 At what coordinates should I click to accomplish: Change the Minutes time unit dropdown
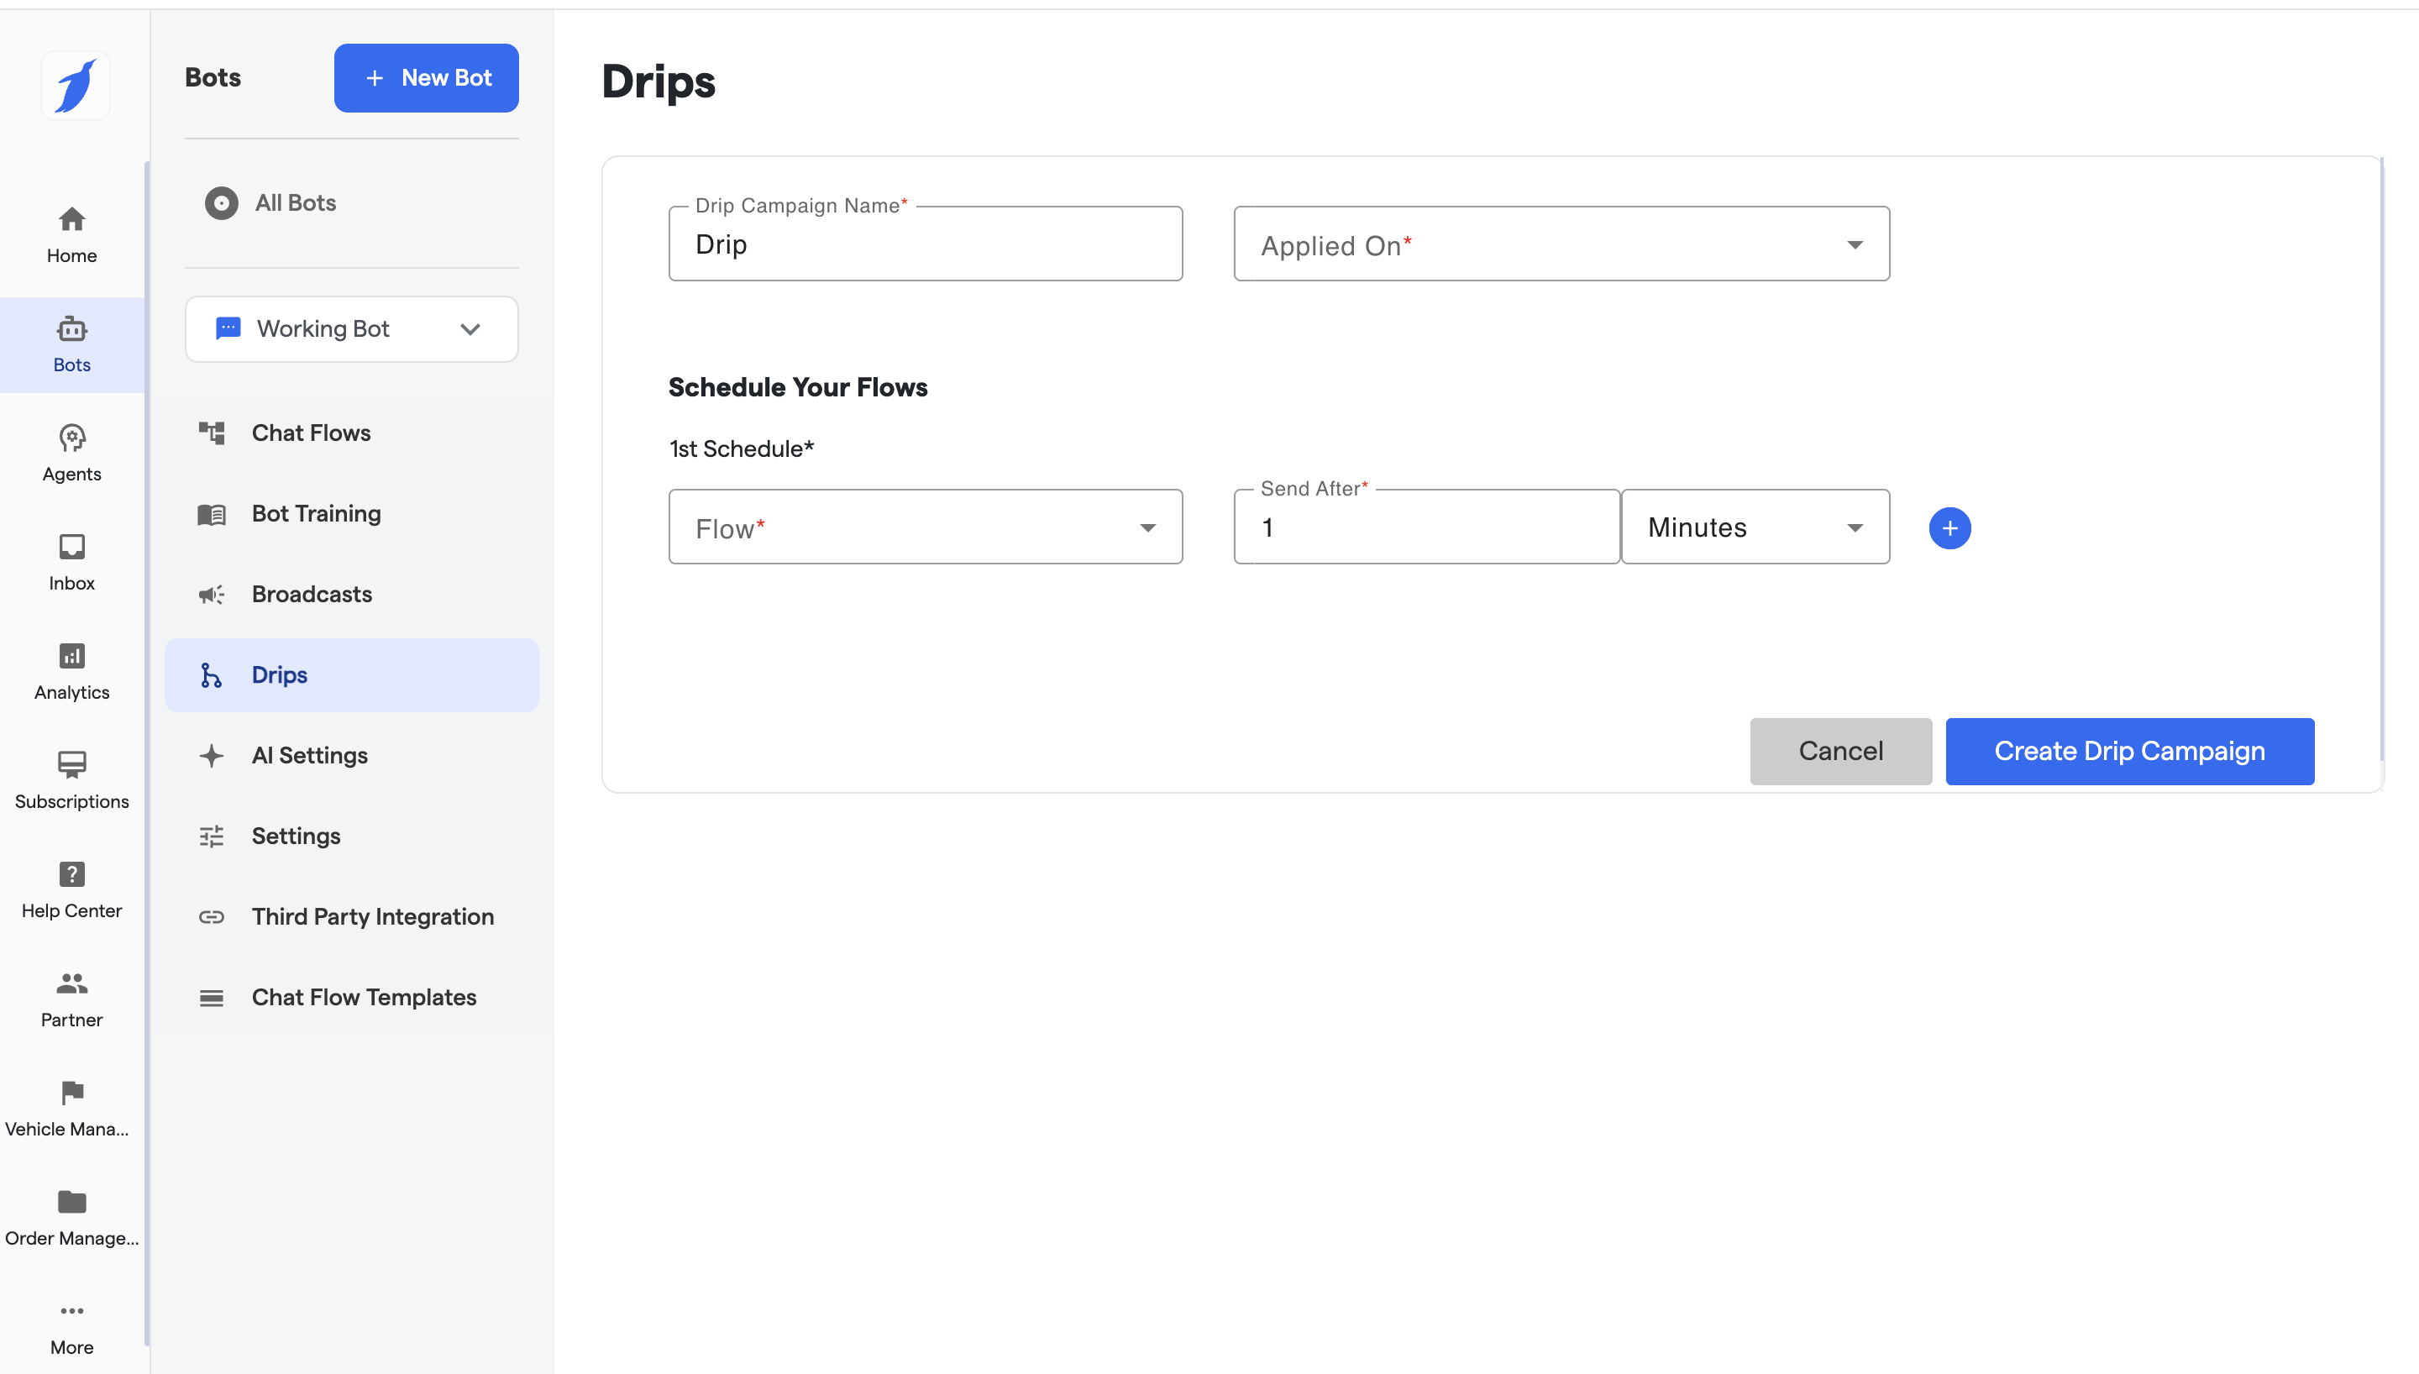(1754, 527)
